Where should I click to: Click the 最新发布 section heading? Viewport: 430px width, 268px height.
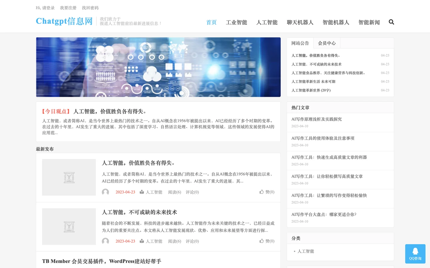45,149
